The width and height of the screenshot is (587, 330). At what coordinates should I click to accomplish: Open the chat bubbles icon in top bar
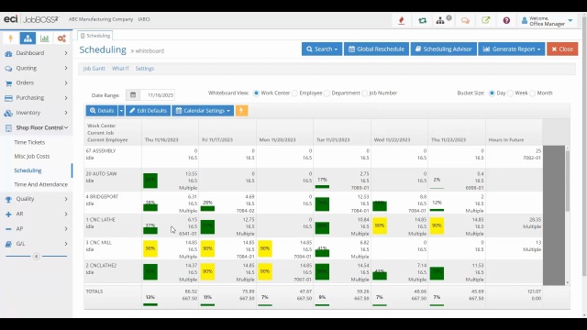465,20
